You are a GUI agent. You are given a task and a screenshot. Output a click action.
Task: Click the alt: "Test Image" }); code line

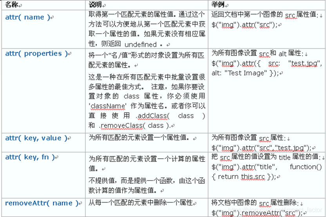pos(245,73)
